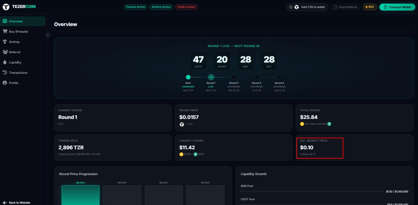Screen dimensions: 418x205
Task: Click the Referral people icon
Action: (x=5, y=52)
